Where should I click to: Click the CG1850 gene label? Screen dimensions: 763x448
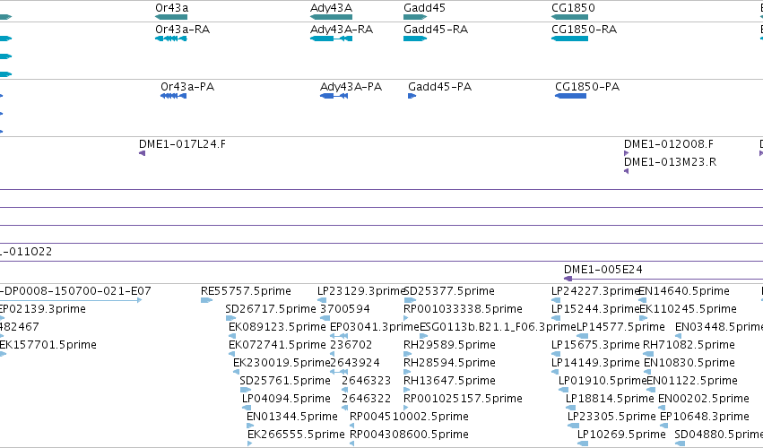573,8
